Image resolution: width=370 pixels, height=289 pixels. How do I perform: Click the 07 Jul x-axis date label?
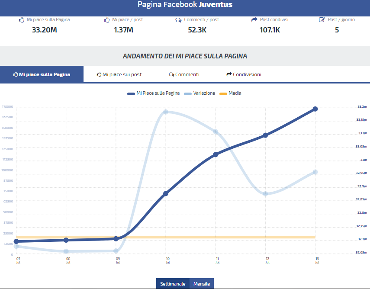pos(18,260)
